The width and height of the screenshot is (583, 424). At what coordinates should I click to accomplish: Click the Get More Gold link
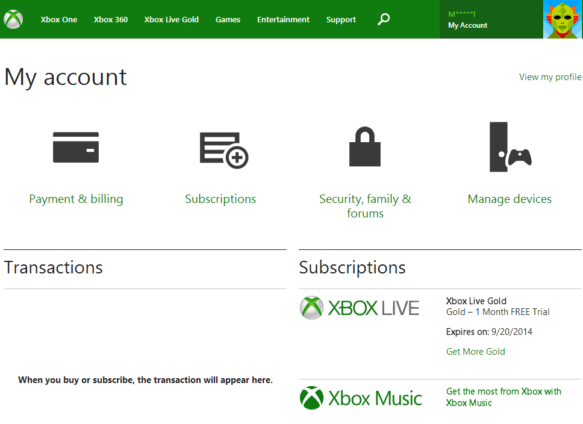point(476,352)
